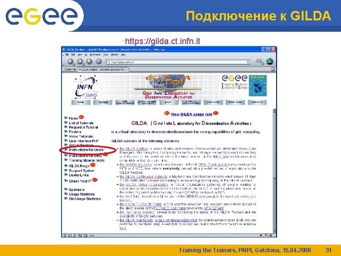The height and width of the screenshot is (256, 341).
Task: Click the Contacts navigation button
Action: click(x=257, y=102)
